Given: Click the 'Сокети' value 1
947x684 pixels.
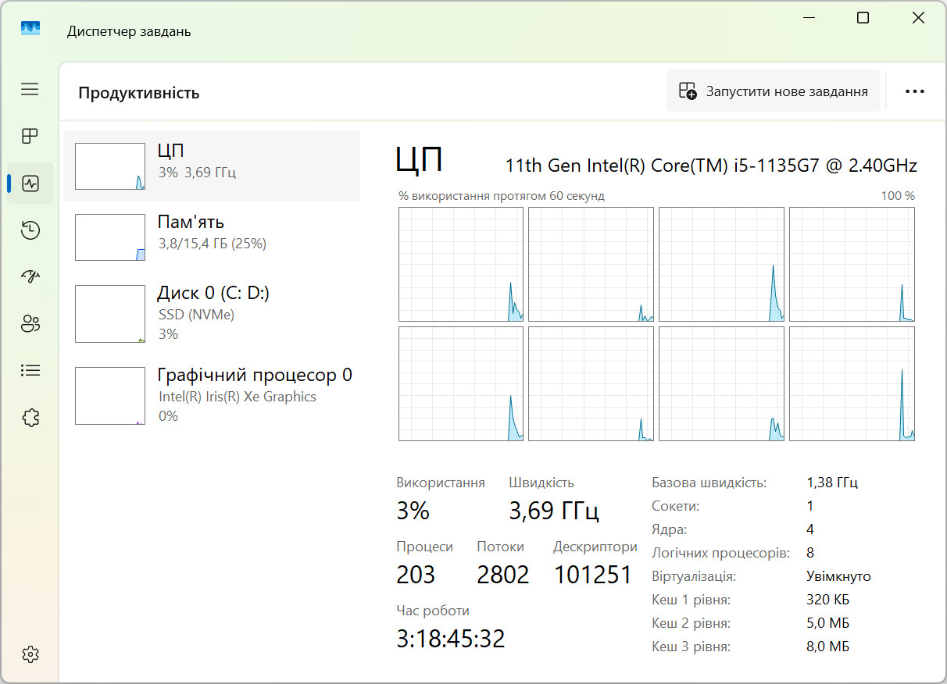Looking at the screenshot, I should point(810,506).
